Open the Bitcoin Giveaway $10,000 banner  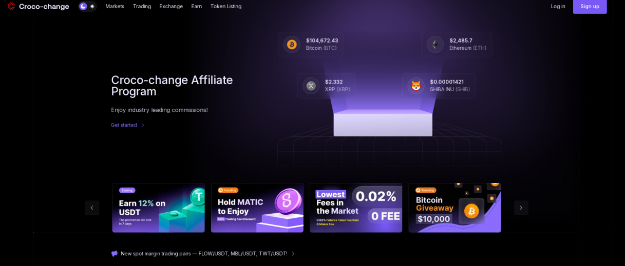coord(454,208)
